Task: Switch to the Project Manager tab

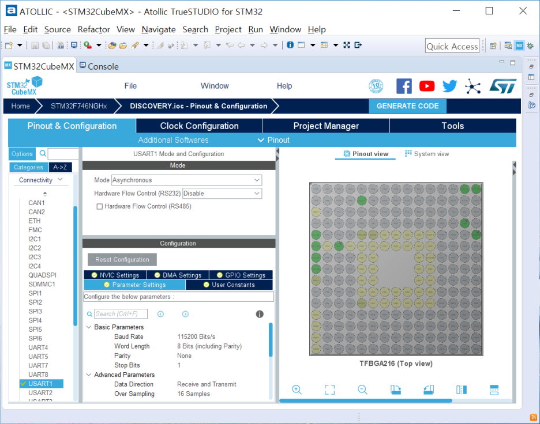Action: pyautogui.click(x=326, y=126)
